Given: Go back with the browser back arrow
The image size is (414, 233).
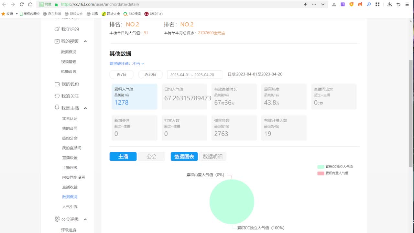Looking at the screenshot, I should pos(4,4).
